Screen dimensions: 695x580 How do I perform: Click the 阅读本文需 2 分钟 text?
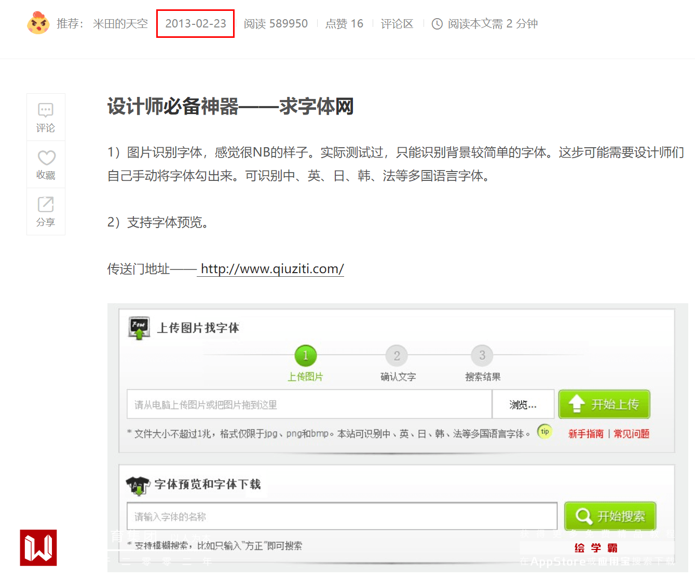(493, 24)
